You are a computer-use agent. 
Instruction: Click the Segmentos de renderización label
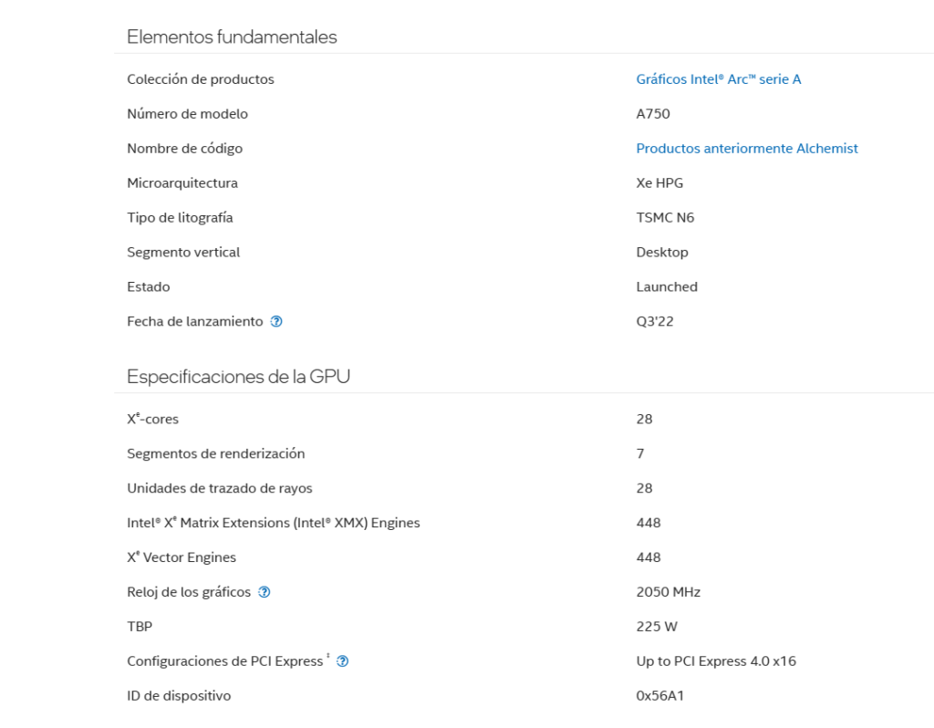tap(215, 454)
